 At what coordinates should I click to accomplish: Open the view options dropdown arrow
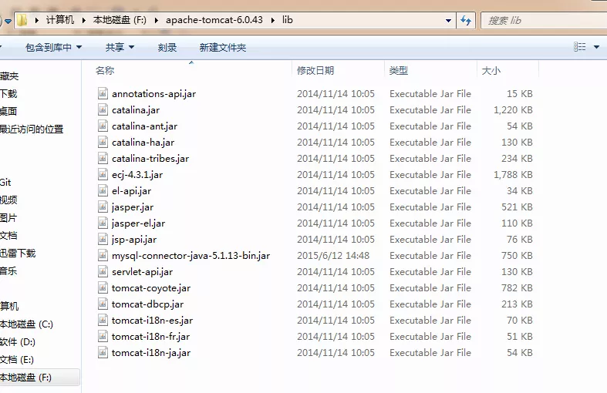coord(595,47)
